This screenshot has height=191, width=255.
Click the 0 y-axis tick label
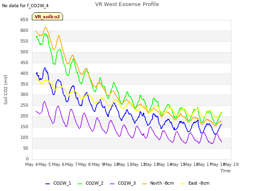(27, 159)
